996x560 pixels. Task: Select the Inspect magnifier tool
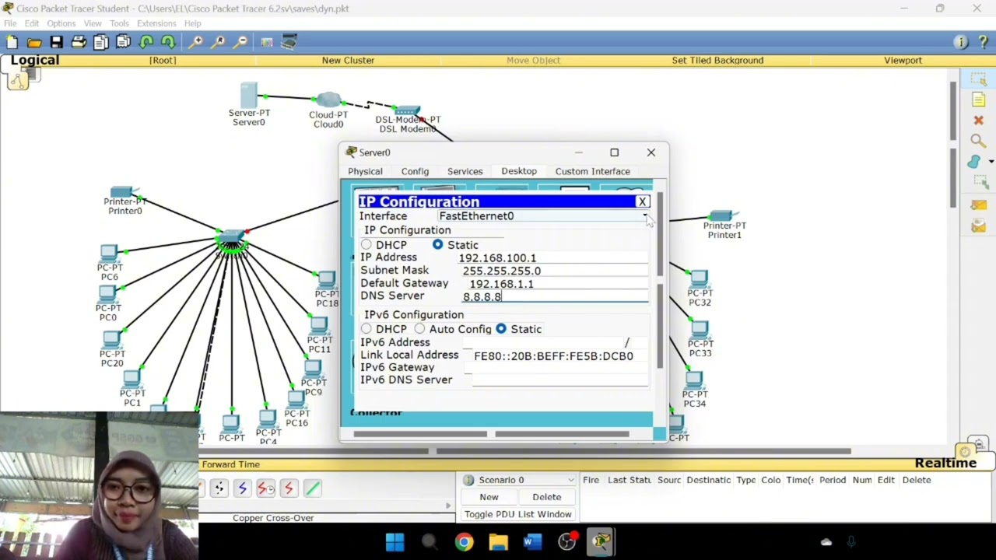pos(978,141)
